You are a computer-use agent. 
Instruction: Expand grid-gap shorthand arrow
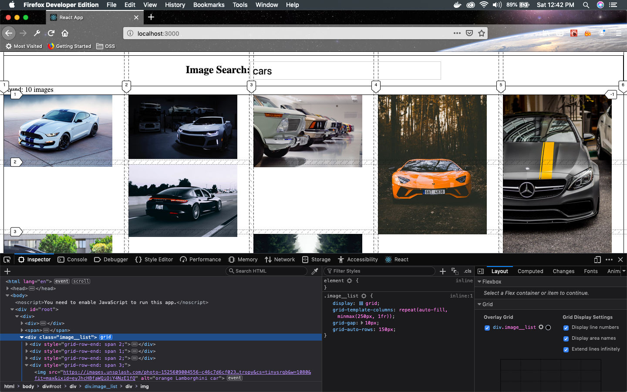point(362,323)
